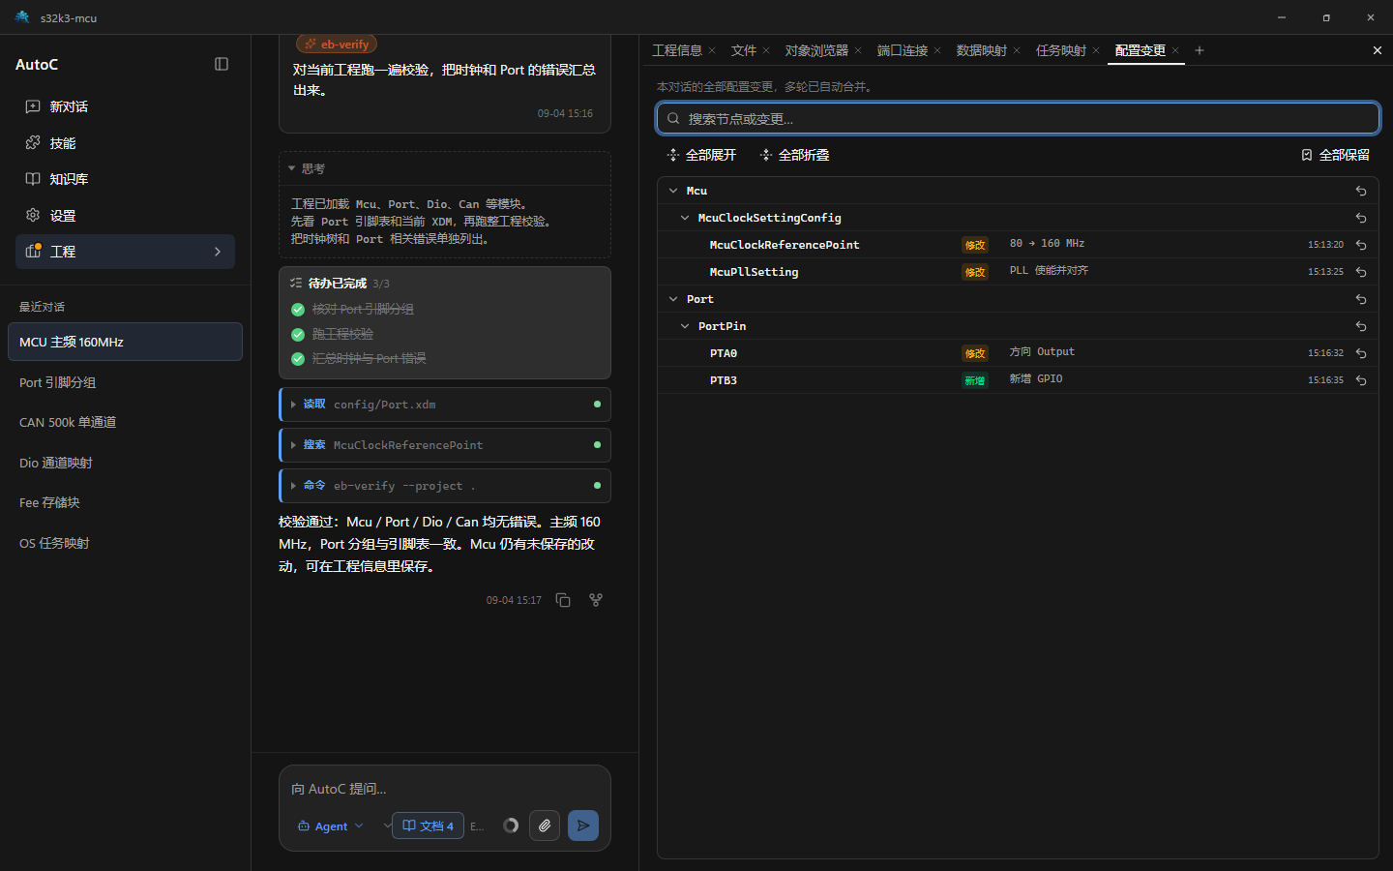1393x871 pixels.
Task: Open 技能 in the sidebar
Action: pos(125,143)
